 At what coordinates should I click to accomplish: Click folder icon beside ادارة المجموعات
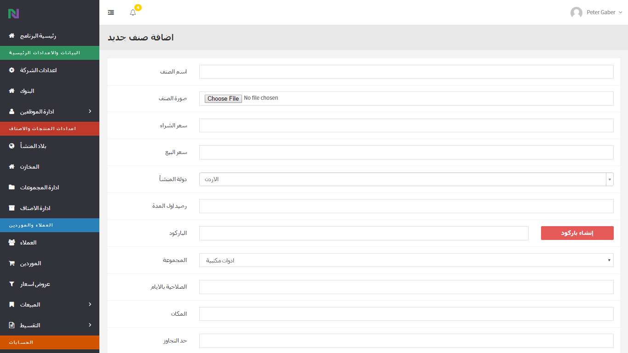pyautogui.click(x=12, y=188)
